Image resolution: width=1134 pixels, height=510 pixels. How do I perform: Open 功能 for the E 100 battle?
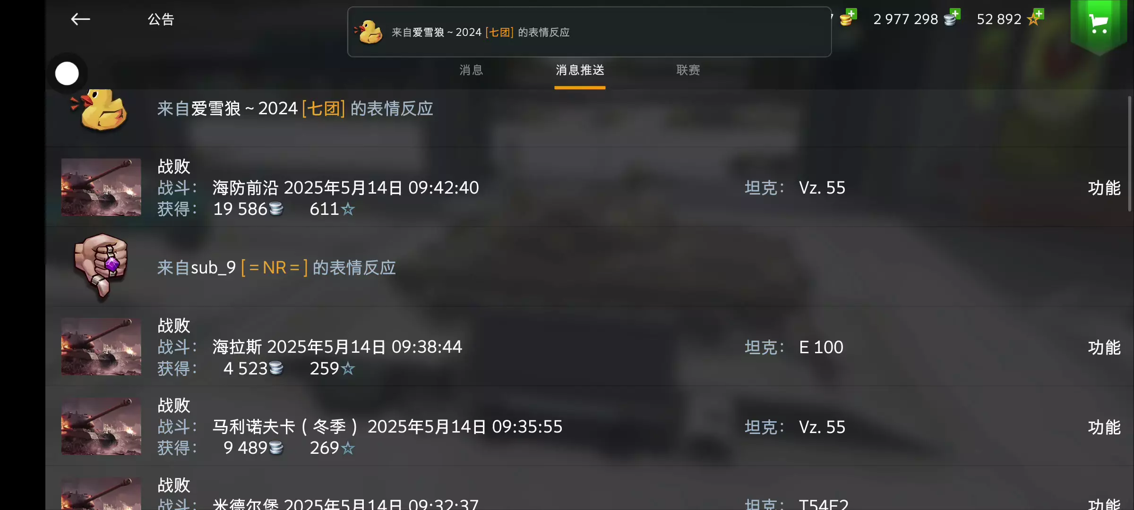[x=1104, y=348]
